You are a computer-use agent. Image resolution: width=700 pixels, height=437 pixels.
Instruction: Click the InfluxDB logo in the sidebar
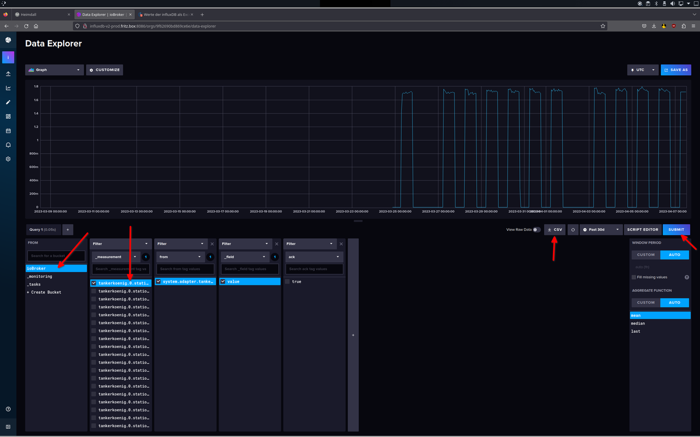(x=8, y=40)
